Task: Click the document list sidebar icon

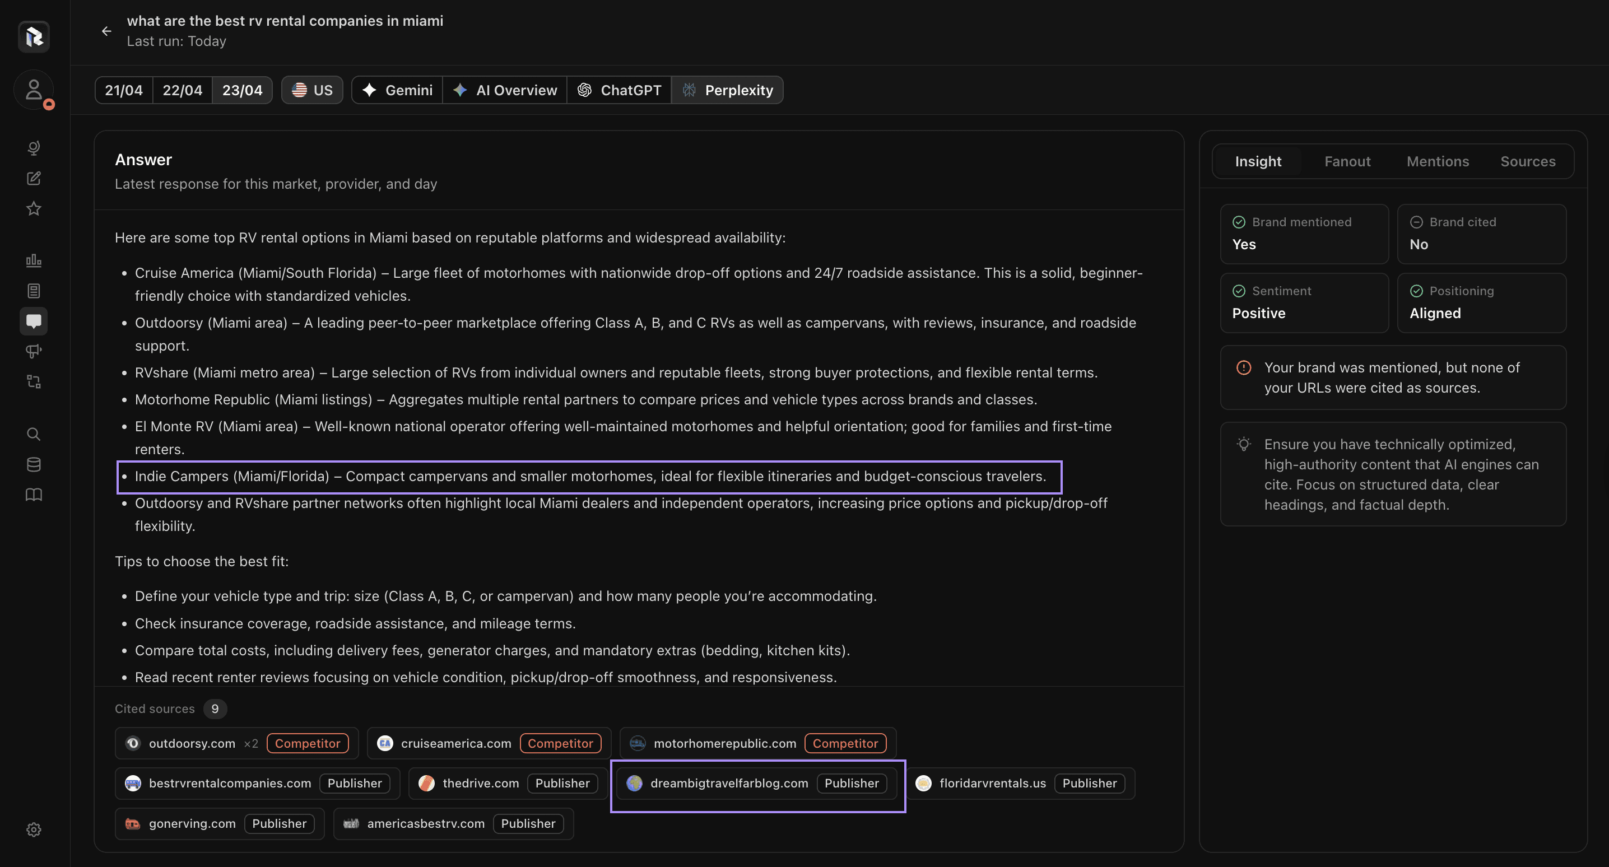Action: coord(34,291)
